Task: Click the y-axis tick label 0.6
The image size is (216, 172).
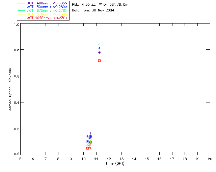Action: (x=17, y=76)
